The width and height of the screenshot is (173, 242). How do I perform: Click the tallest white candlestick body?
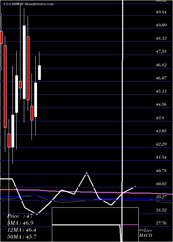click(24, 62)
